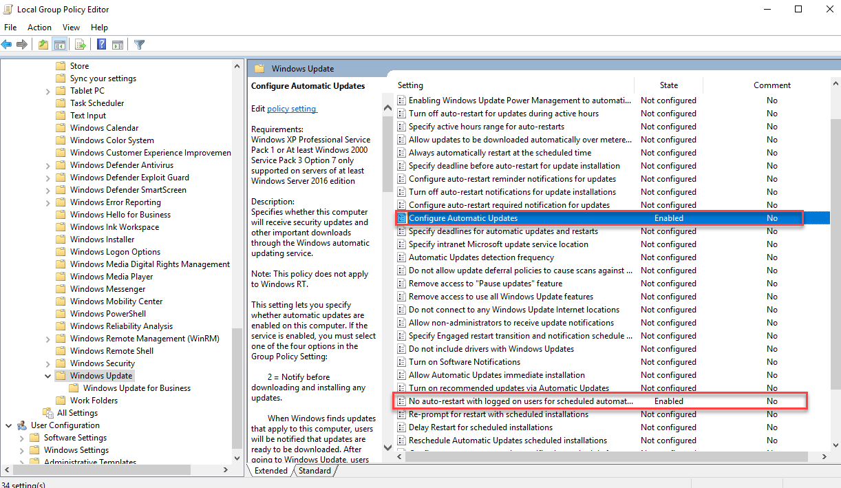The image size is (841, 488).
Task: Toggle the Show/Hide Action Pane icon
Action: pyautogui.click(x=118, y=45)
